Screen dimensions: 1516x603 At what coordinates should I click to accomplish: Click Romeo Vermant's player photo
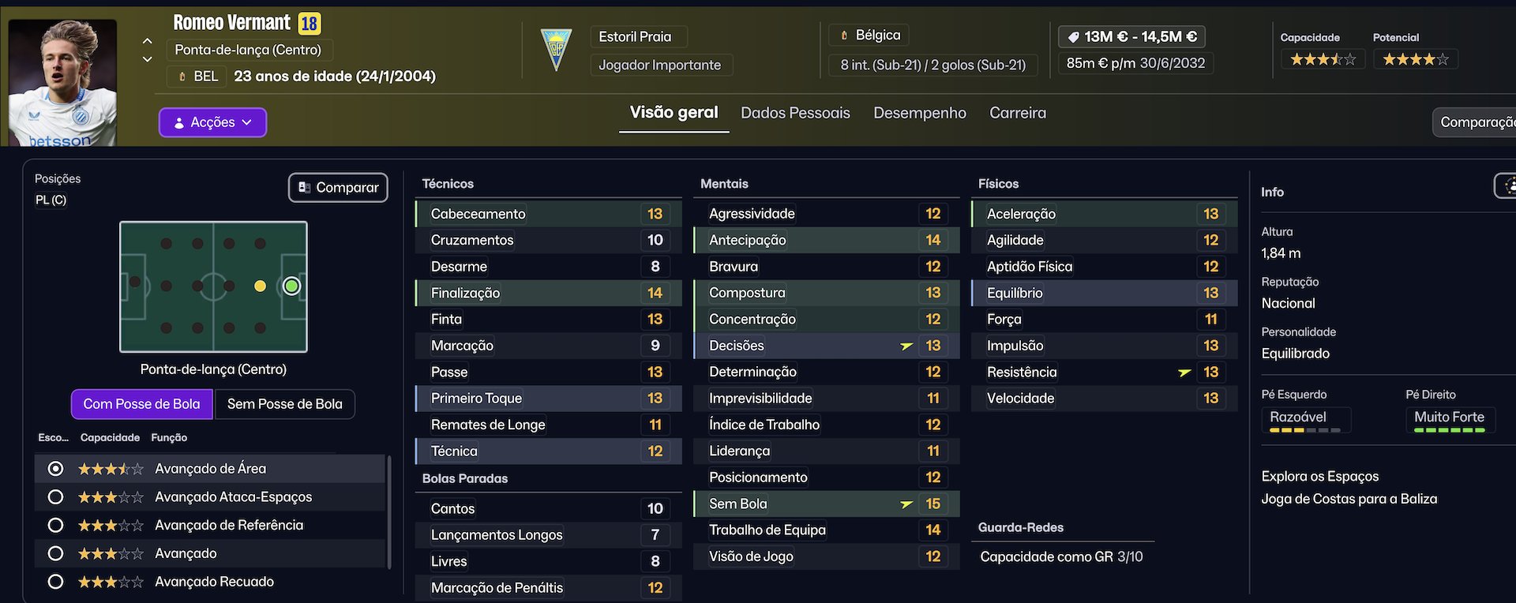pyautogui.click(x=62, y=83)
